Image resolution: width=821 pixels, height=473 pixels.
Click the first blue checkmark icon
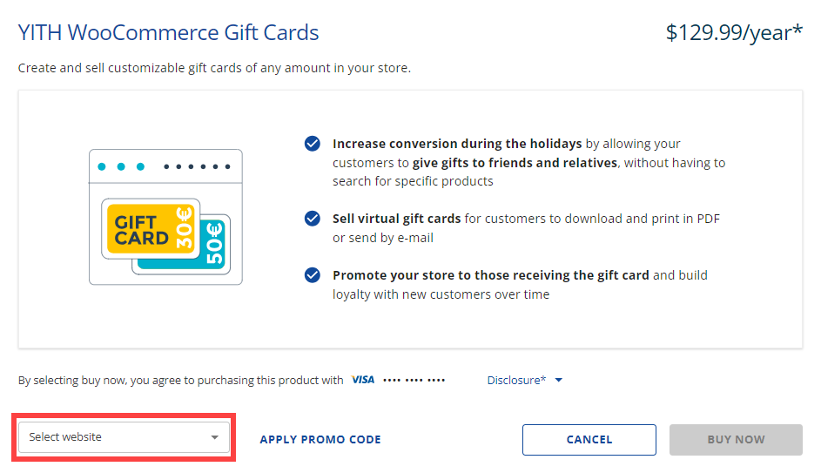pyautogui.click(x=312, y=144)
